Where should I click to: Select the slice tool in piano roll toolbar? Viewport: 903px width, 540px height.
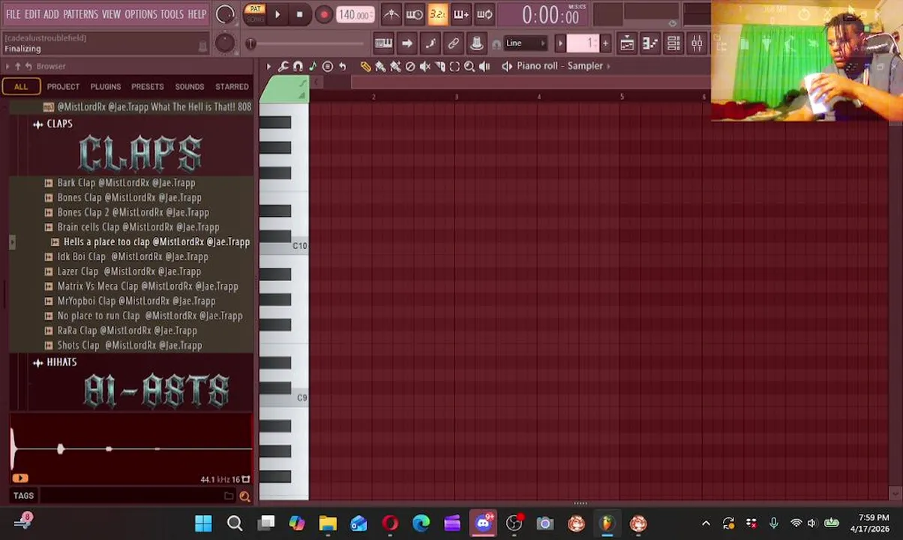click(440, 66)
